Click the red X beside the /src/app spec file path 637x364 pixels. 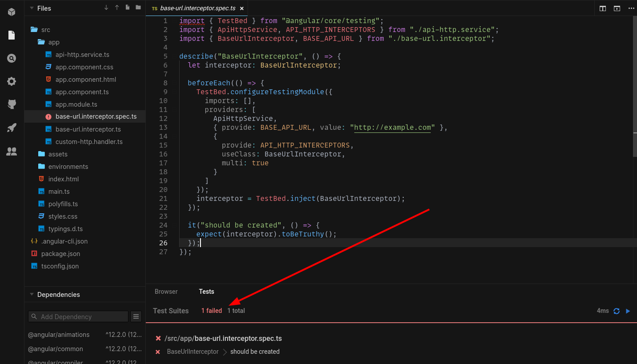(158, 338)
